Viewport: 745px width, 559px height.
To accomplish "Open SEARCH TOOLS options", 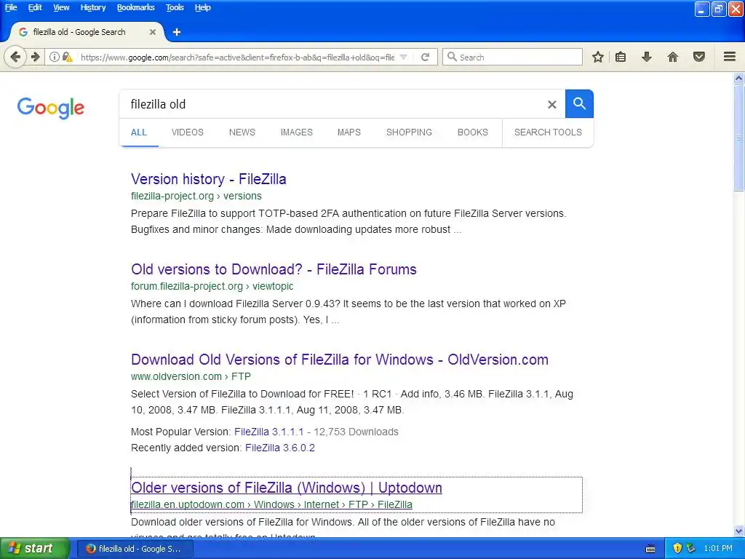I will pyautogui.click(x=548, y=132).
